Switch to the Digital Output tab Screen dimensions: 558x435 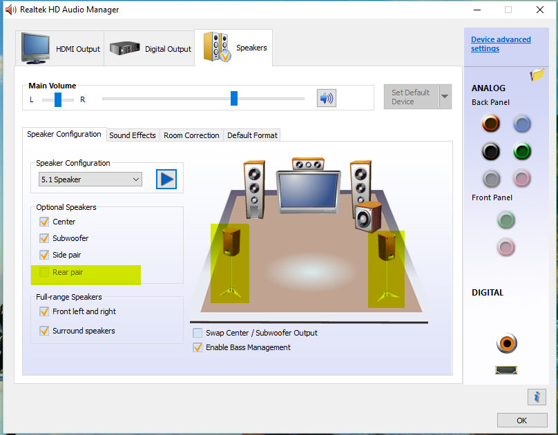[x=149, y=48]
